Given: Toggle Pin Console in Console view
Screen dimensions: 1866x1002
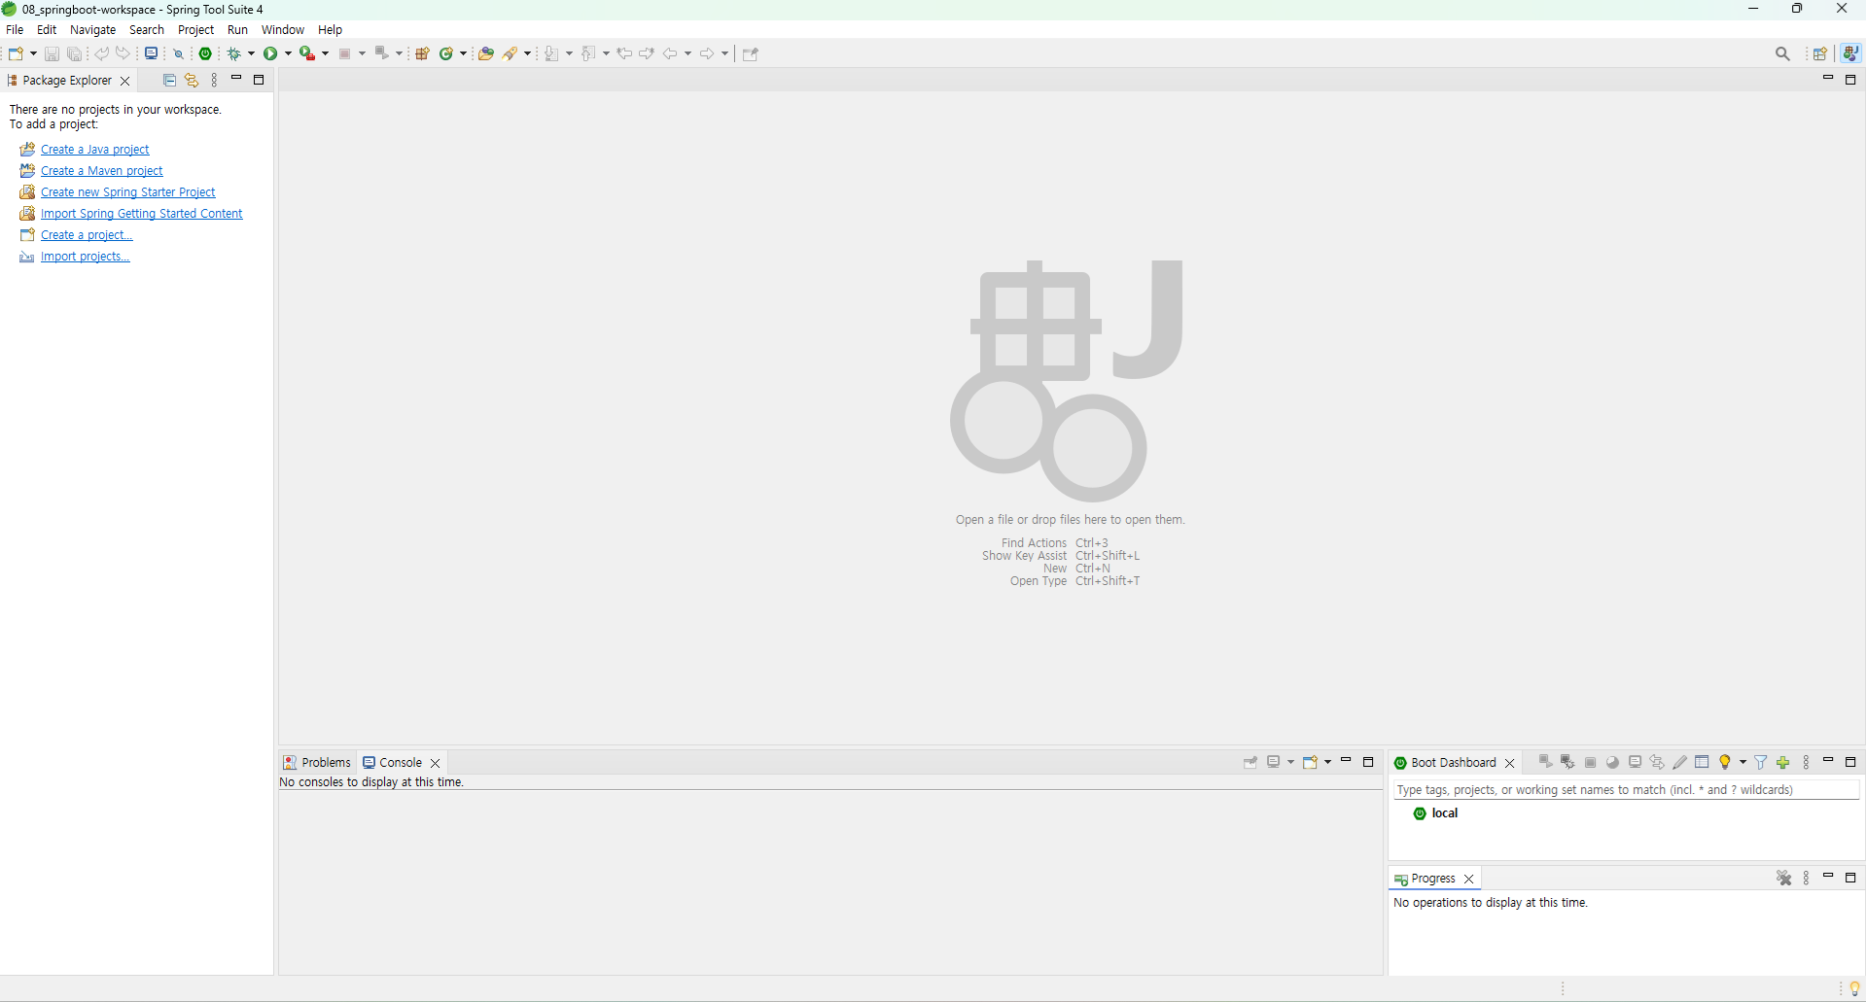Looking at the screenshot, I should 1250,763.
